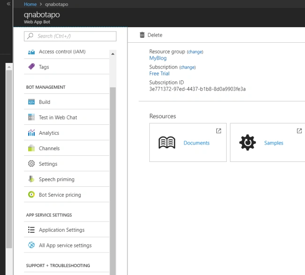Click the Access control (IAM) icon
This screenshot has width=305, height=275.
coord(31,52)
